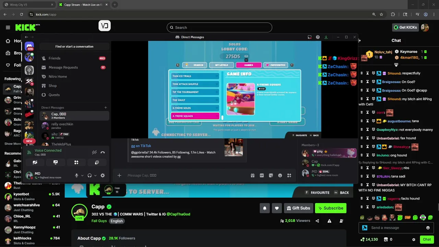Image resolution: width=439 pixels, height=247 pixels.
Task: Open Discord home direct messages icon
Action: coord(29,46)
